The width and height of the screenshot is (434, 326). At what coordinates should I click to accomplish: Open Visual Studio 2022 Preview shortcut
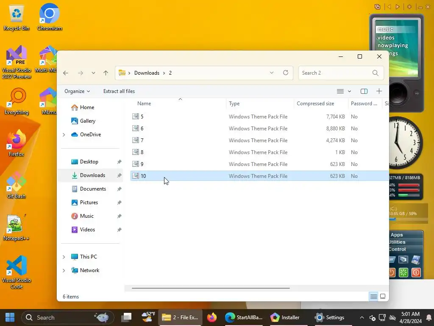[17, 62]
